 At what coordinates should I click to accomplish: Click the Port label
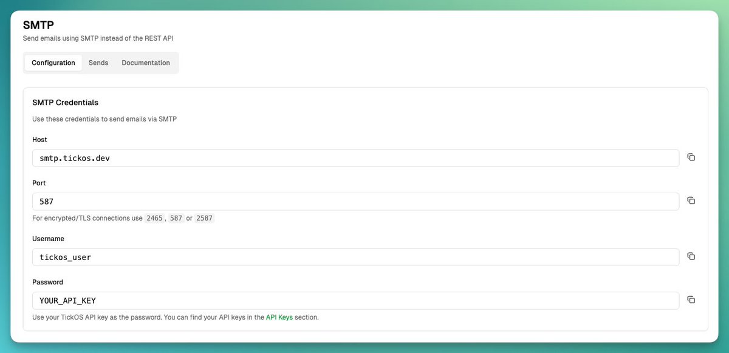pos(39,183)
